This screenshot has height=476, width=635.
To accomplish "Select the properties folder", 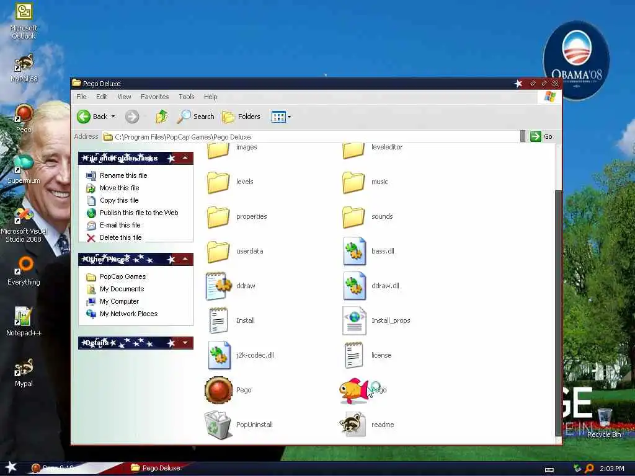I will click(237, 217).
